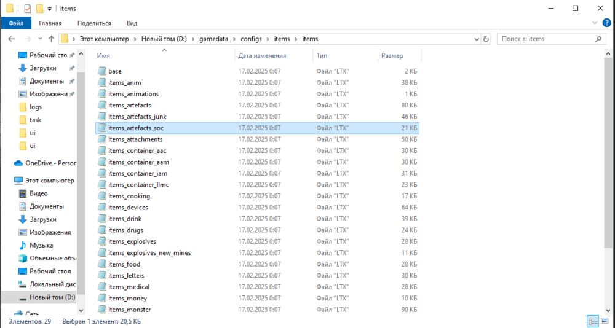The height and width of the screenshot is (328, 615).
Task: Sort files by the Дата изменения column
Action: pos(261,55)
